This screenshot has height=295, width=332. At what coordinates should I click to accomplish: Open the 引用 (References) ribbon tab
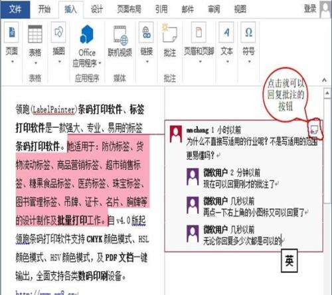161,9
